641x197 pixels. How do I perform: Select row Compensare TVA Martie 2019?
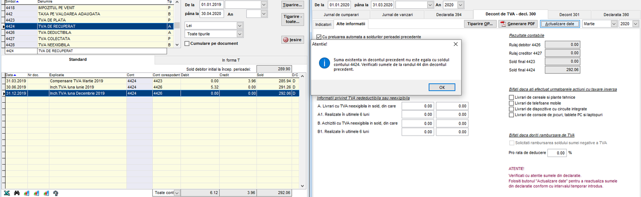tap(152, 80)
